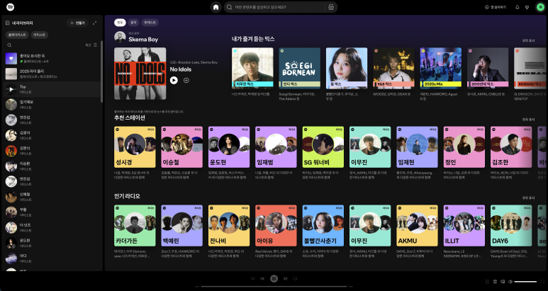
Task: Open 이승철 recommended station
Action: pyautogui.click(x=181, y=153)
